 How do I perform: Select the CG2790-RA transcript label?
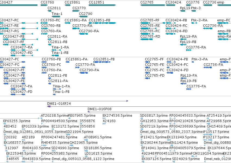pos(89,31)
